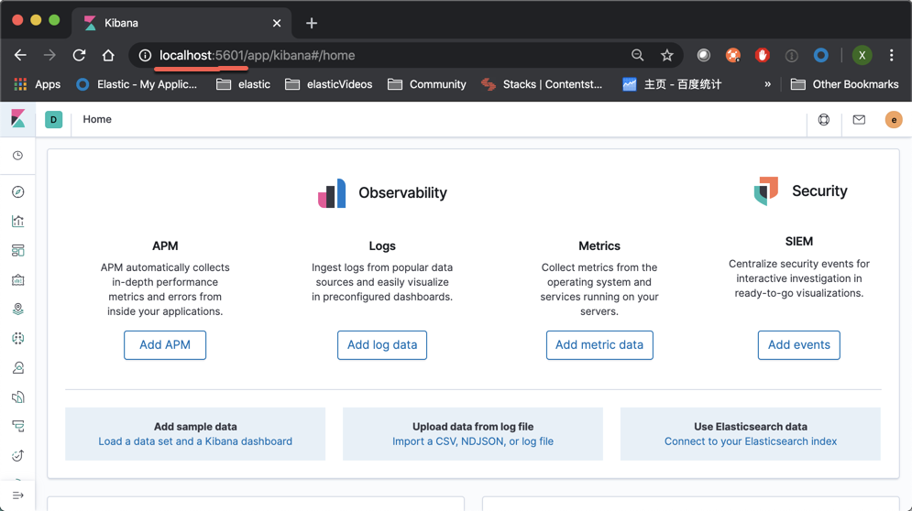The width and height of the screenshot is (912, 511).
Task: Open the elasticVideos bookmarks folder
Action: (329, 84)
